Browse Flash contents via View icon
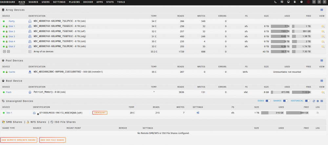Viewport: 328px width, 145px height. point(323,92)
